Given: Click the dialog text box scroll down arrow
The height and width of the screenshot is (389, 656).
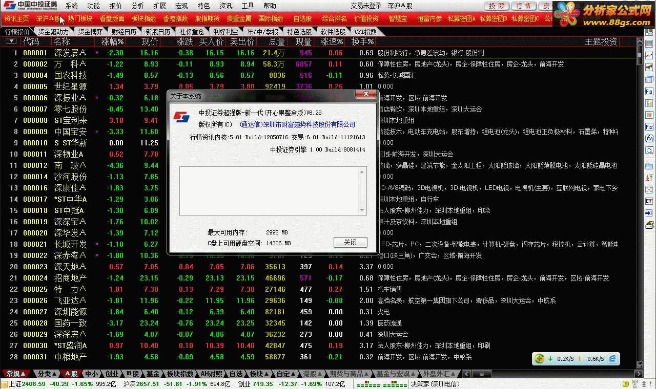Looking at the screenshot, I should [363, 210].
